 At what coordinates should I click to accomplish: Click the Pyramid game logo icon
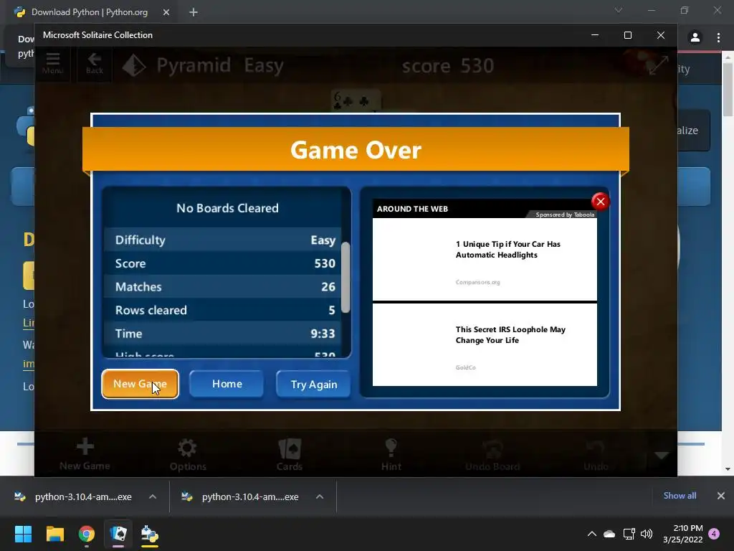(x=134, y=65)
